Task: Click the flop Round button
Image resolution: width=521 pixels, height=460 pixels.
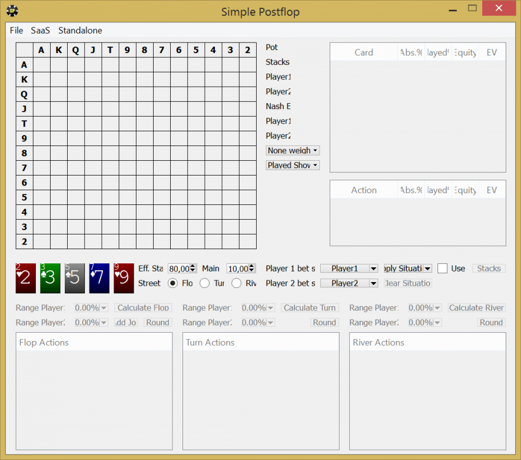Action: 158,322
